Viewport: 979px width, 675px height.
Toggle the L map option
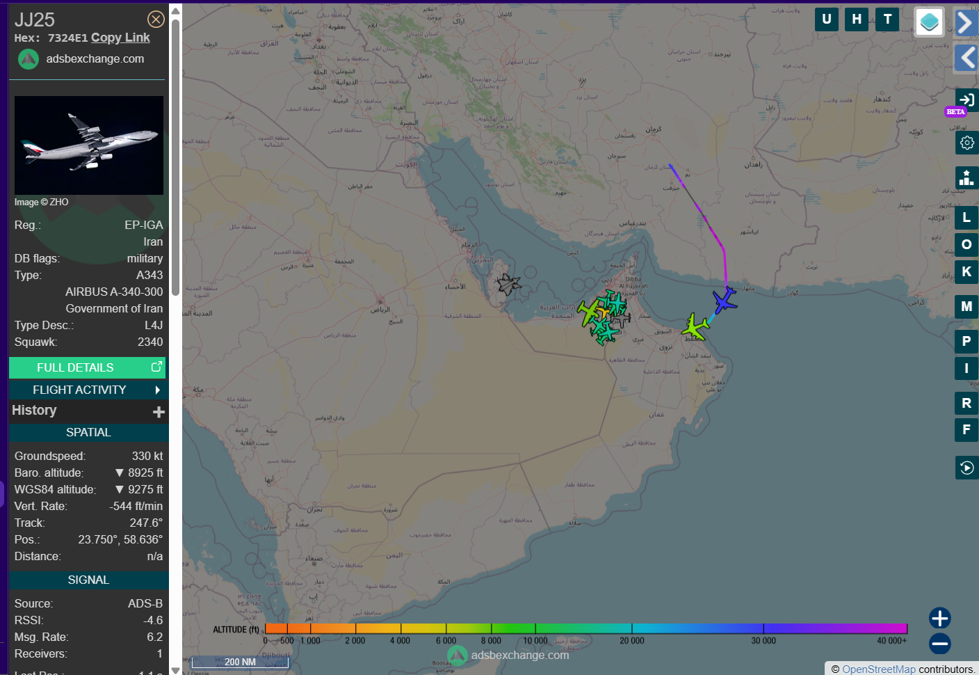coord(966,218)
